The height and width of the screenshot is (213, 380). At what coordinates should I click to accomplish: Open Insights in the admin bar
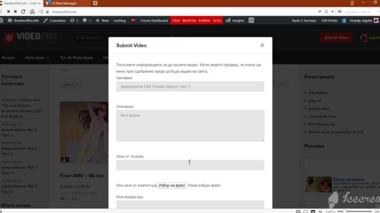tap(235, 21)
